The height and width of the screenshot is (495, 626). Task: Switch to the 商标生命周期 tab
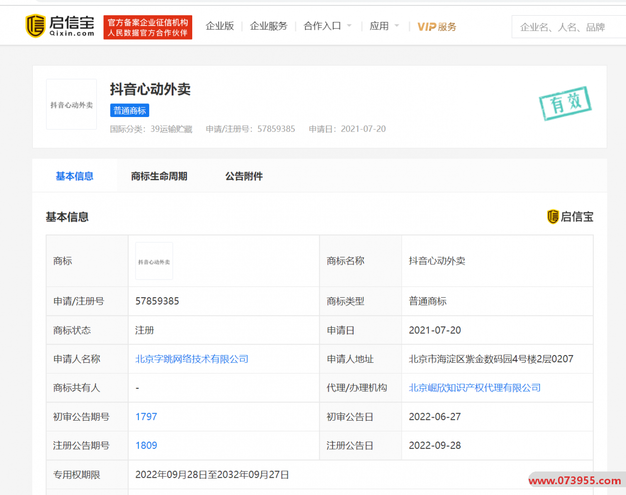[159, 176]
